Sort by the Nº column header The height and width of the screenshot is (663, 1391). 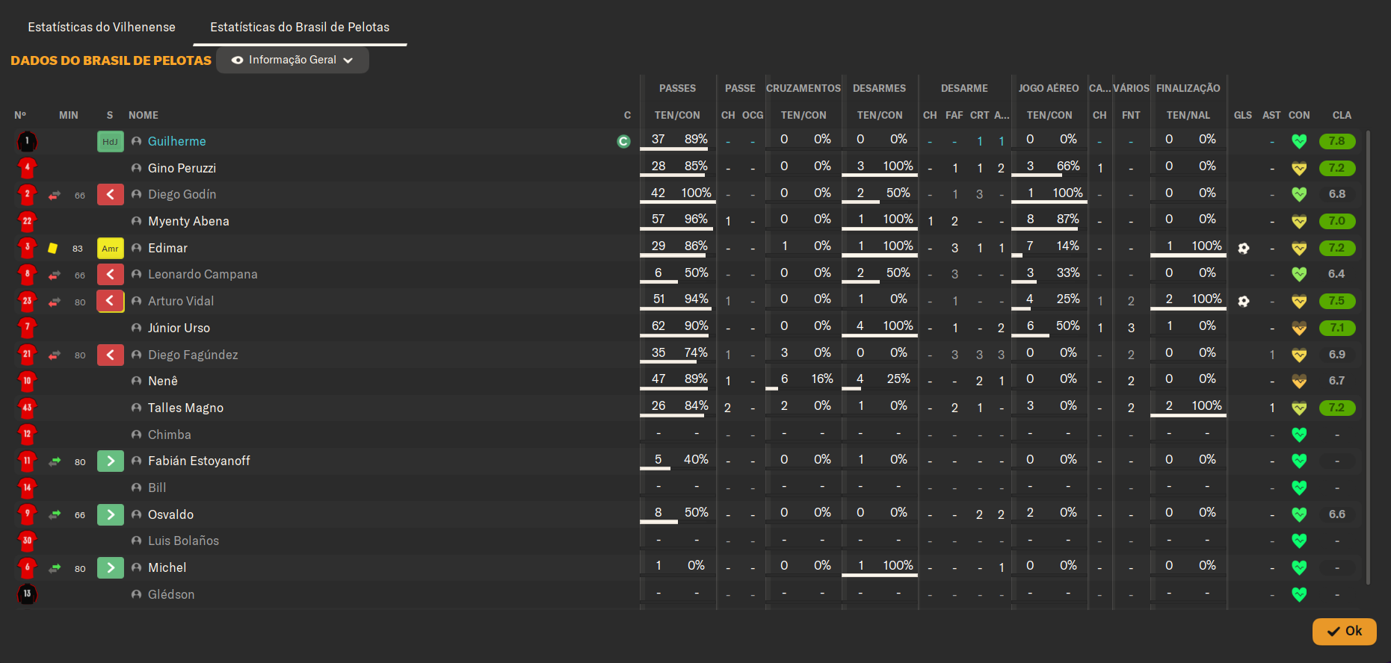[x=20, y=115]
